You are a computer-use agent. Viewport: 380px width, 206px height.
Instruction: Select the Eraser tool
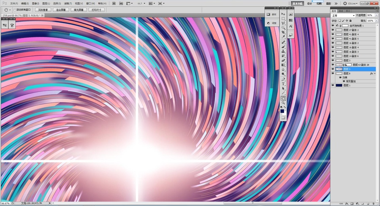point(283,60)
